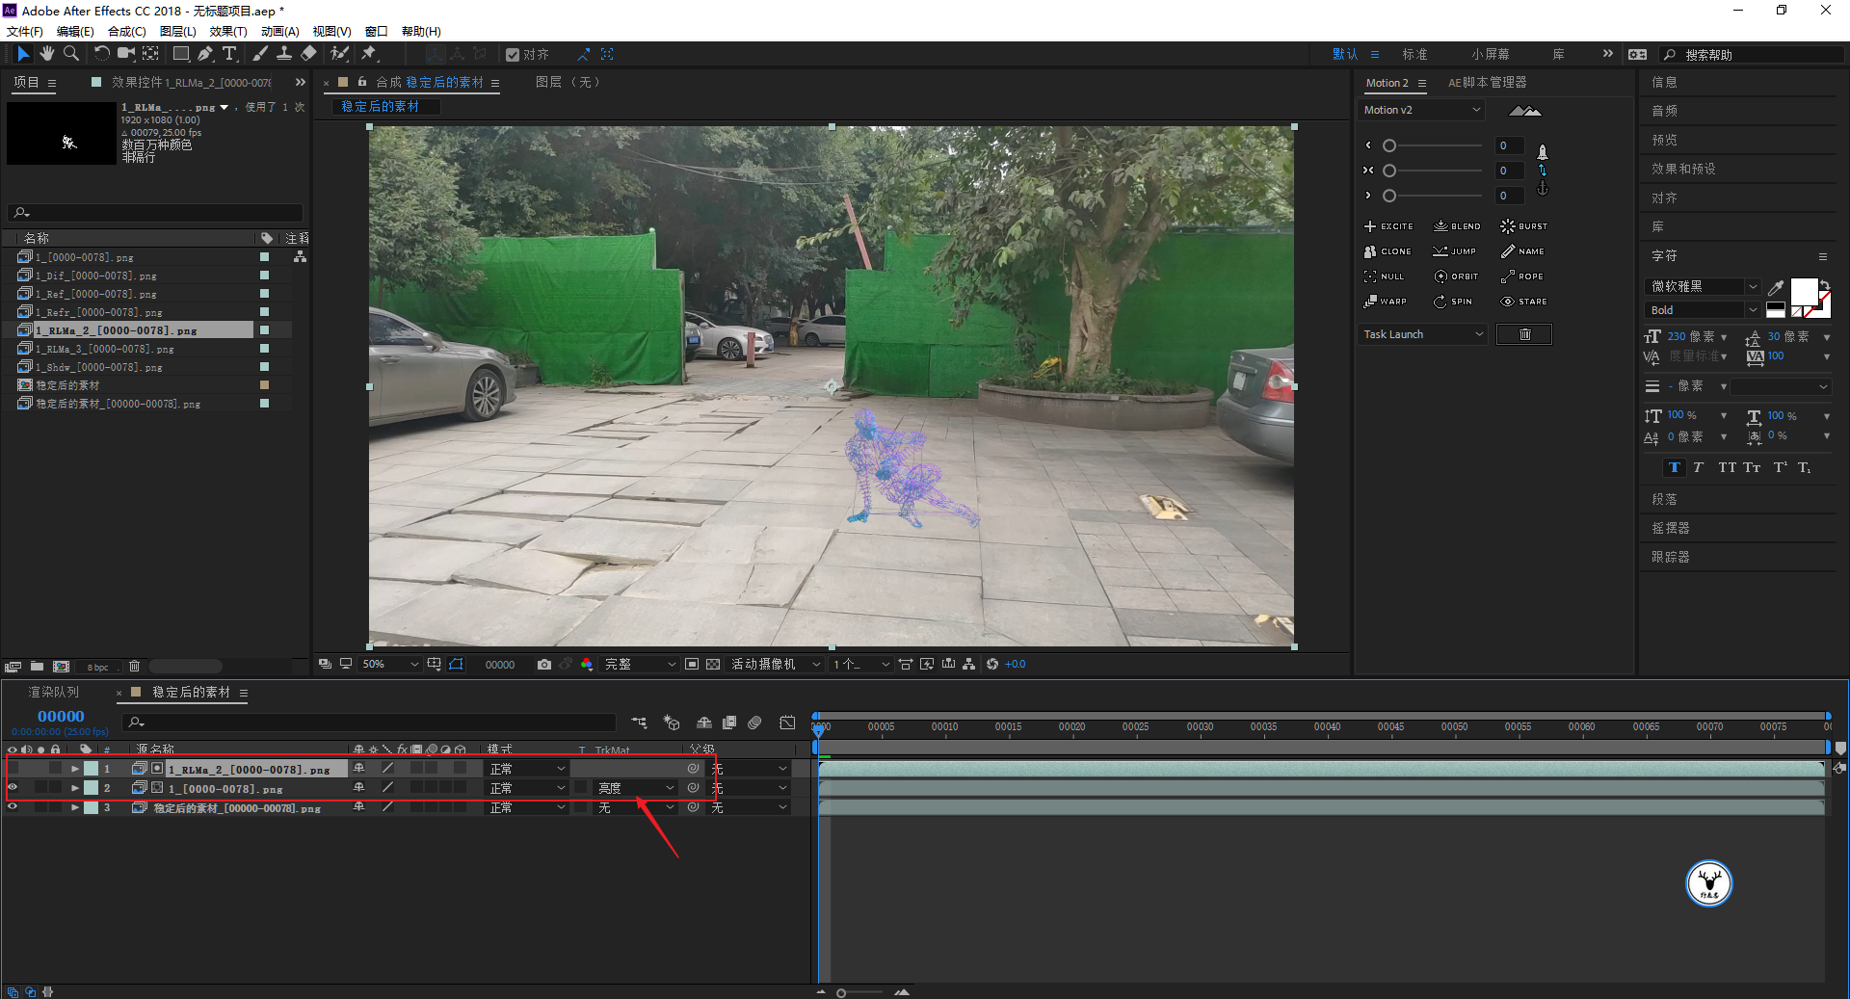Click the Motion 2 trash delete button
This screenshot has height=999, width=1850.
[1524, 334]
